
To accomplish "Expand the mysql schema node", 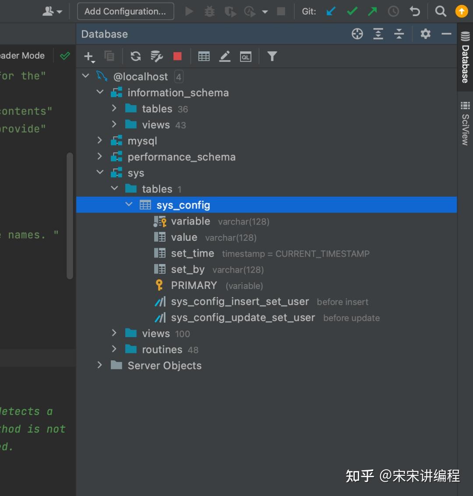I will click(x=100, y=141).
